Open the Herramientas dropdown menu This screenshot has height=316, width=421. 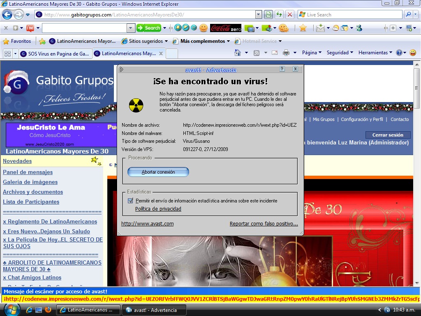pyautogui.click(x=375, y=53)
